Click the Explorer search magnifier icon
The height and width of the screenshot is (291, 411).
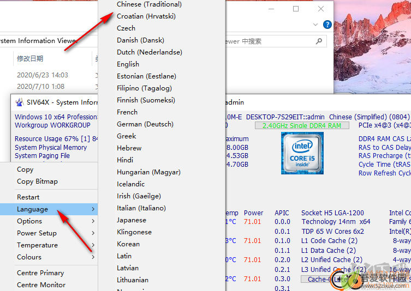coord(319,41)
